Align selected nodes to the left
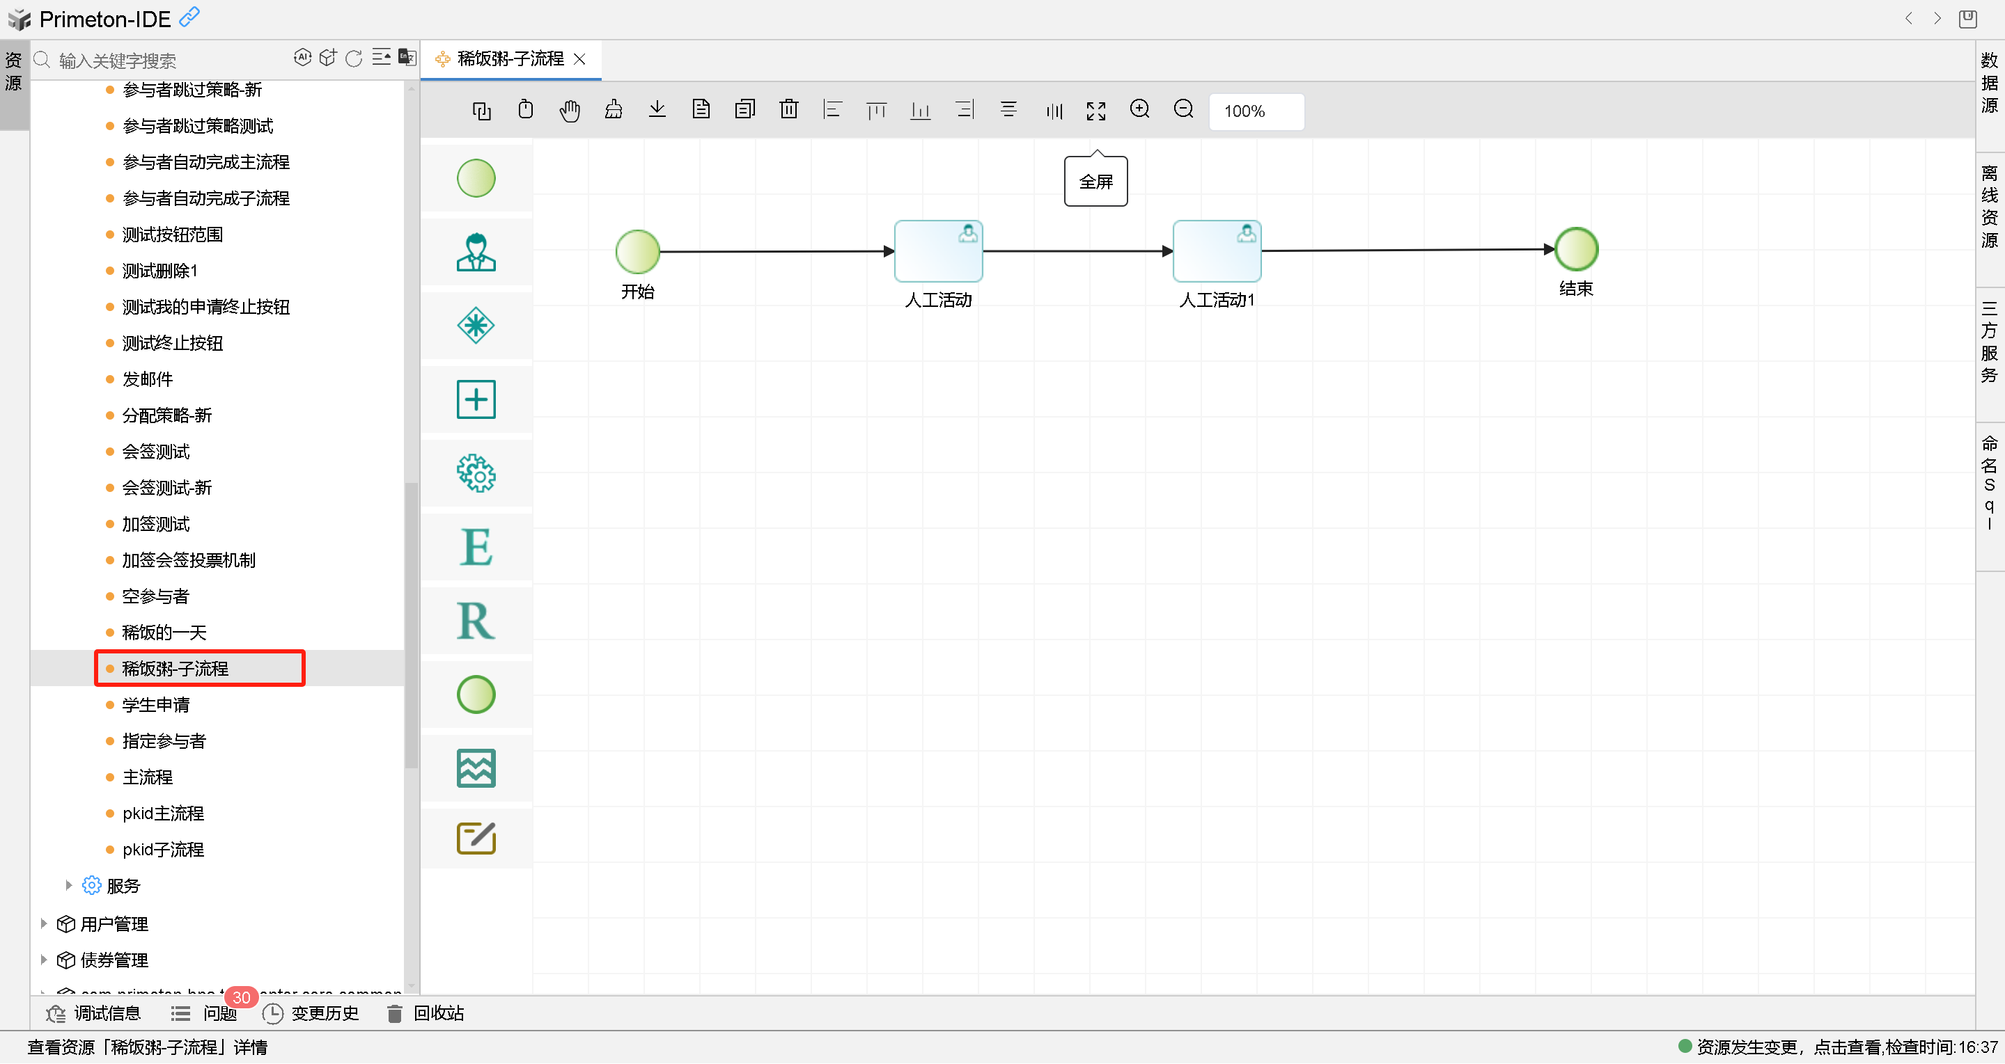Viewport: 2005px width, 1064px height. point(833,110)
